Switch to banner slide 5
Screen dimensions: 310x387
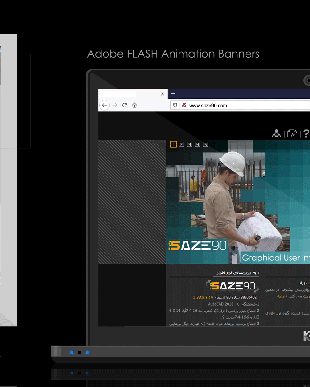pyautogui.click(x=206, y=145)
